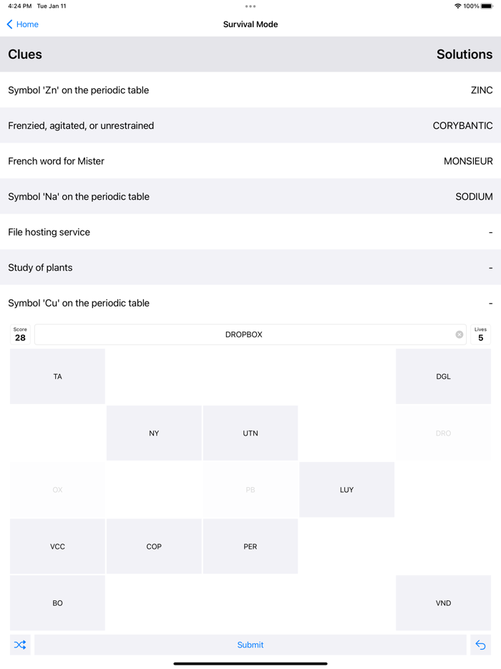Tap the ellipsis indicator at top center
501x669 pixels.
point(250,6)
